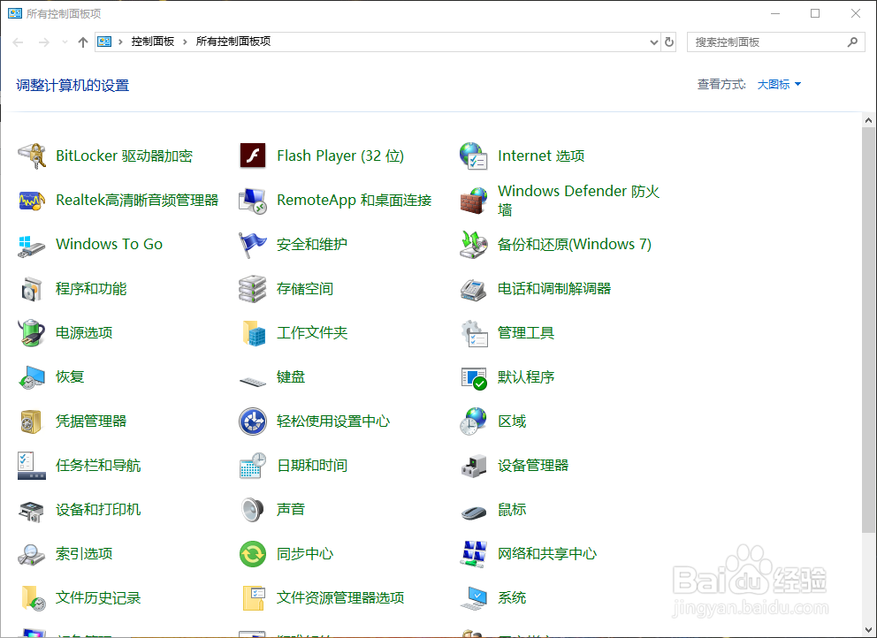This screenshot has width=877, height=638.
Task: Open Windows Defender 防火墙 brick wall icon
Action: (474, 201)
